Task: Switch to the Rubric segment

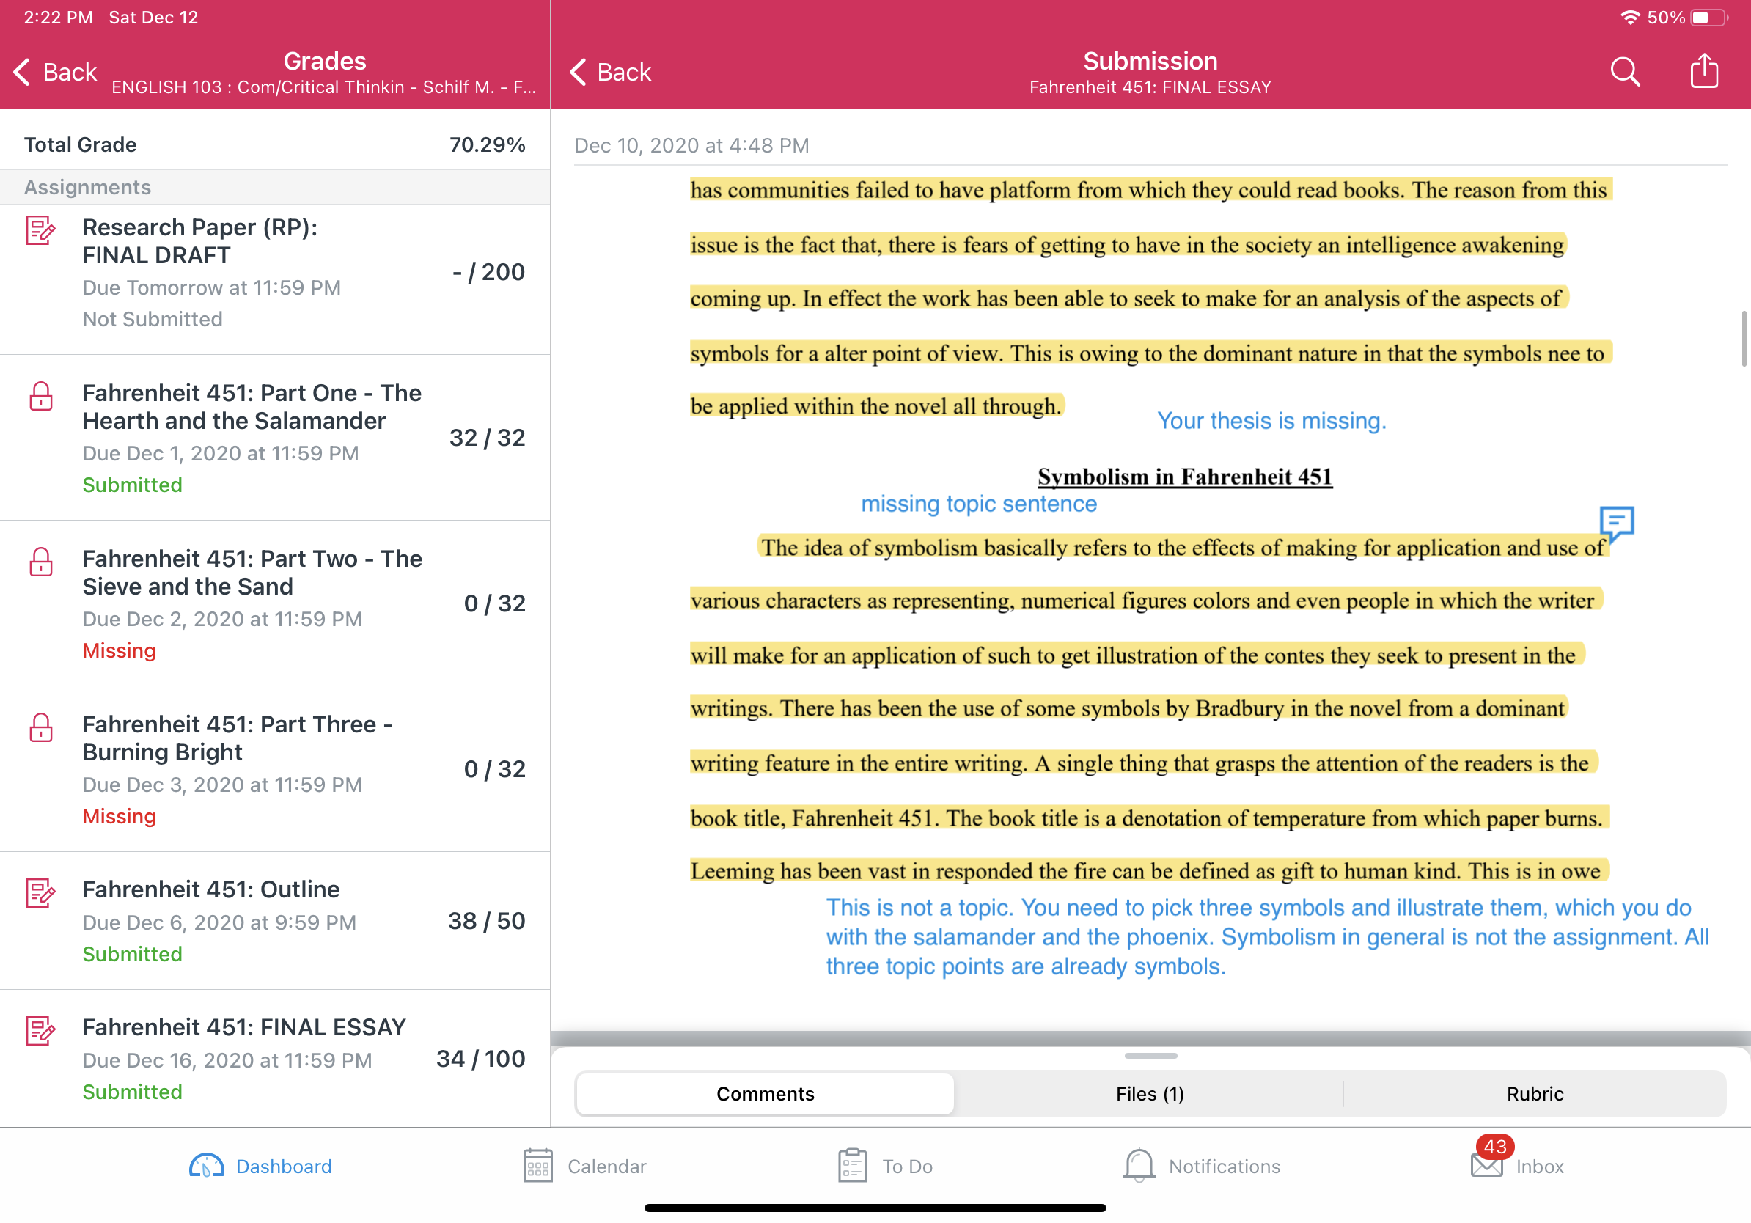Action: pos(1535,1093)
